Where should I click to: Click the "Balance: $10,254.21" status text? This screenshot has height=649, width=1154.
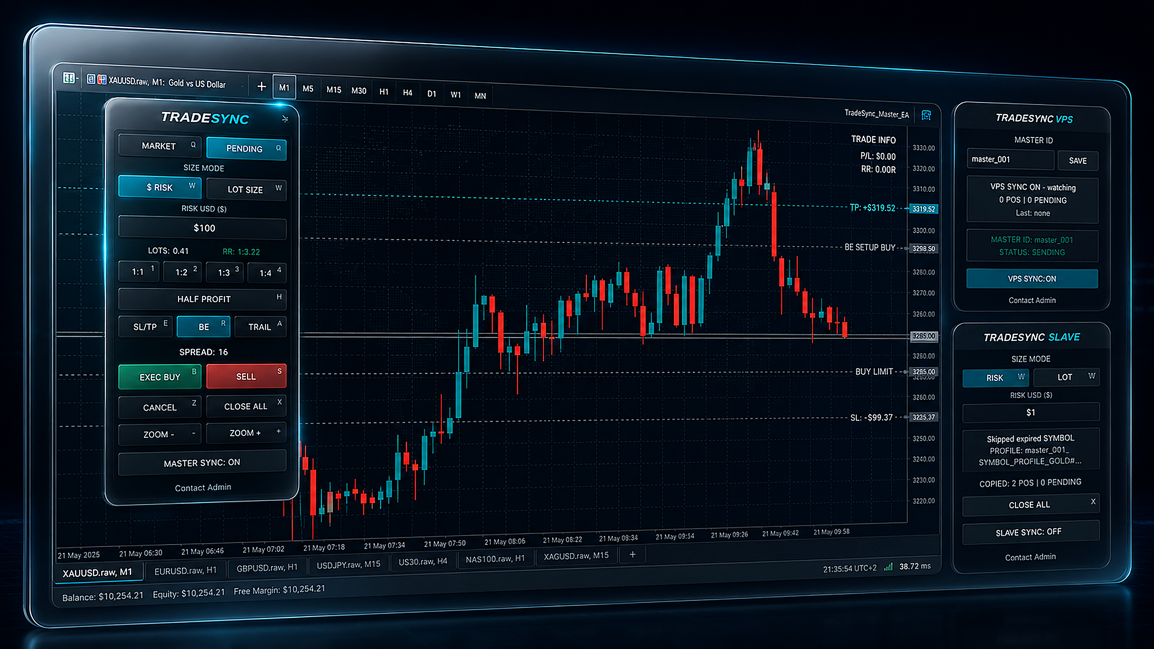(103, 597)
